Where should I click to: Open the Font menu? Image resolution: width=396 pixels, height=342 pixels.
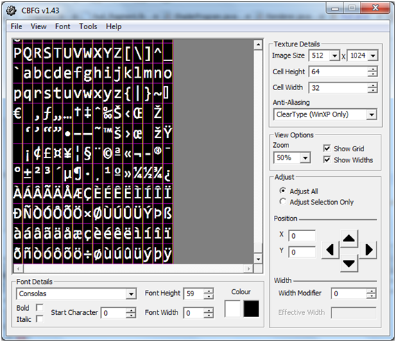pos(62,26)
